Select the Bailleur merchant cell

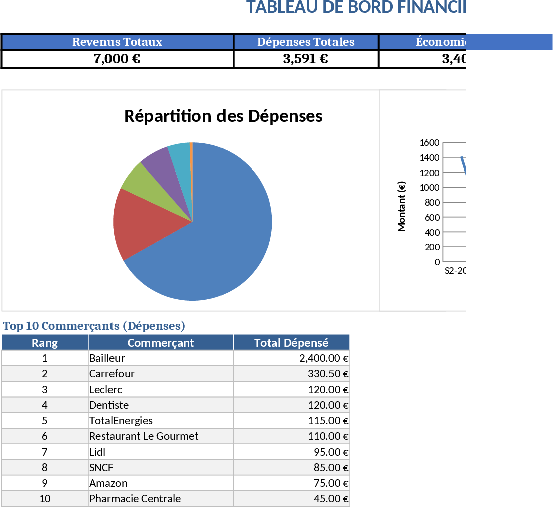160,358
